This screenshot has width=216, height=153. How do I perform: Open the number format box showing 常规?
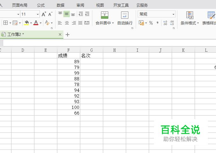pos(156,14)
